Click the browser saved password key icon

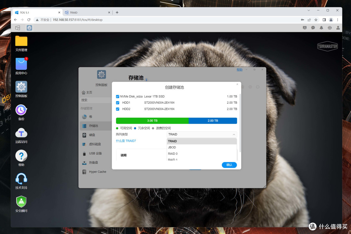pyautogui.click(x=303, y=20)
